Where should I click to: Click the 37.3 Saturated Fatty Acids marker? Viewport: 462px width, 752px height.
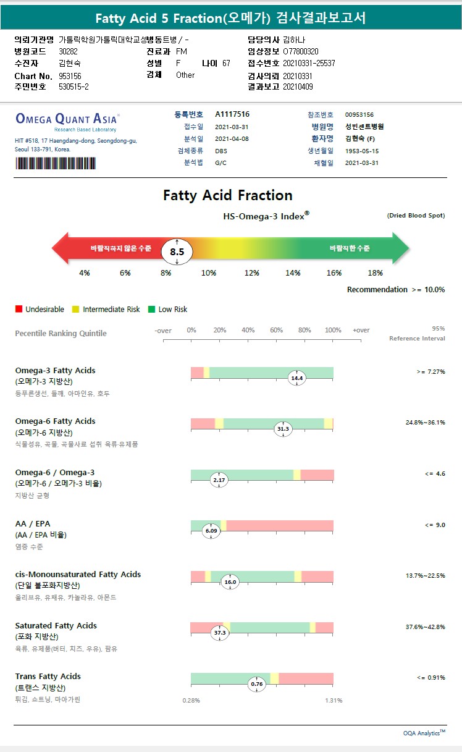(220, 633)
